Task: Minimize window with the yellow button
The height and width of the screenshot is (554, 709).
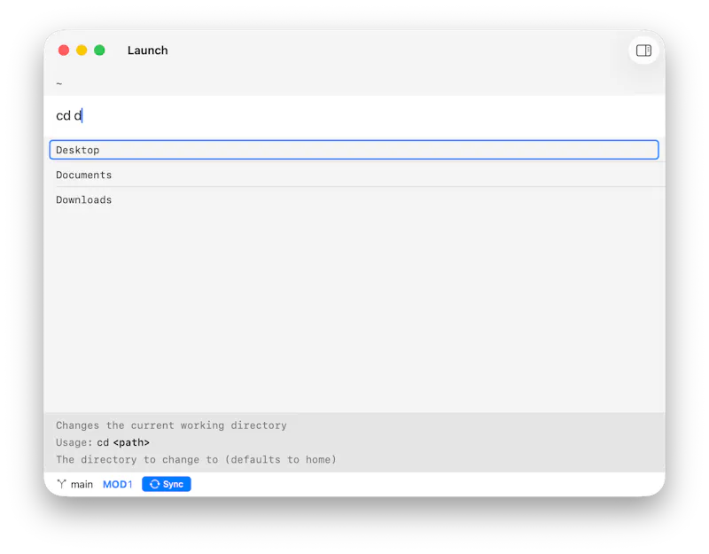Action: [x=82, y=51]
